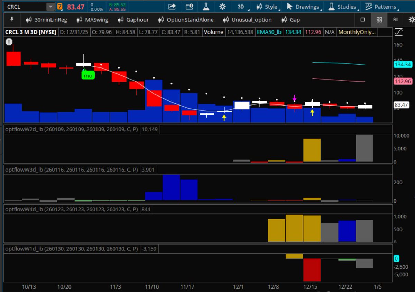Click the optflowW2d_lb study title

[x=72, y=129]
